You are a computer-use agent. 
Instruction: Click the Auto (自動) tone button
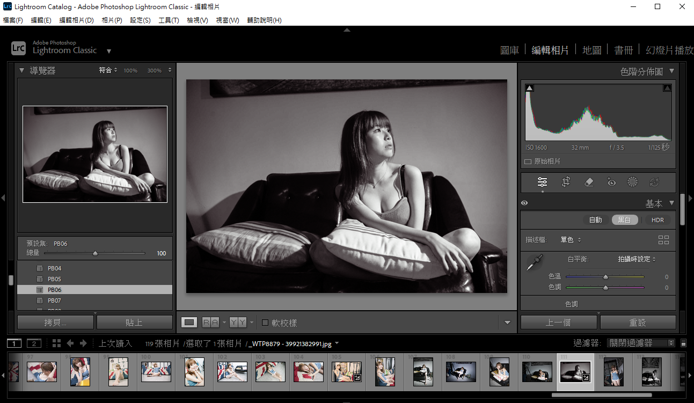pos(596,220)
